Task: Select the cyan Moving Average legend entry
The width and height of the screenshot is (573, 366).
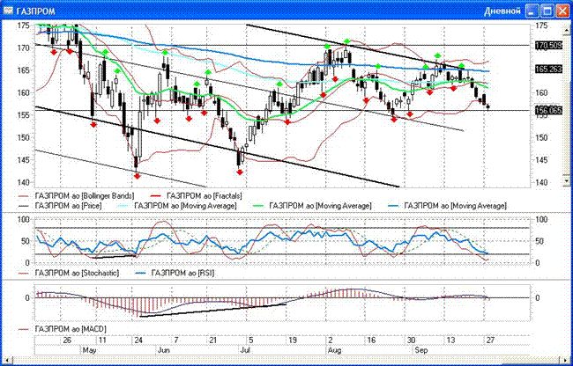Action: 175,206
